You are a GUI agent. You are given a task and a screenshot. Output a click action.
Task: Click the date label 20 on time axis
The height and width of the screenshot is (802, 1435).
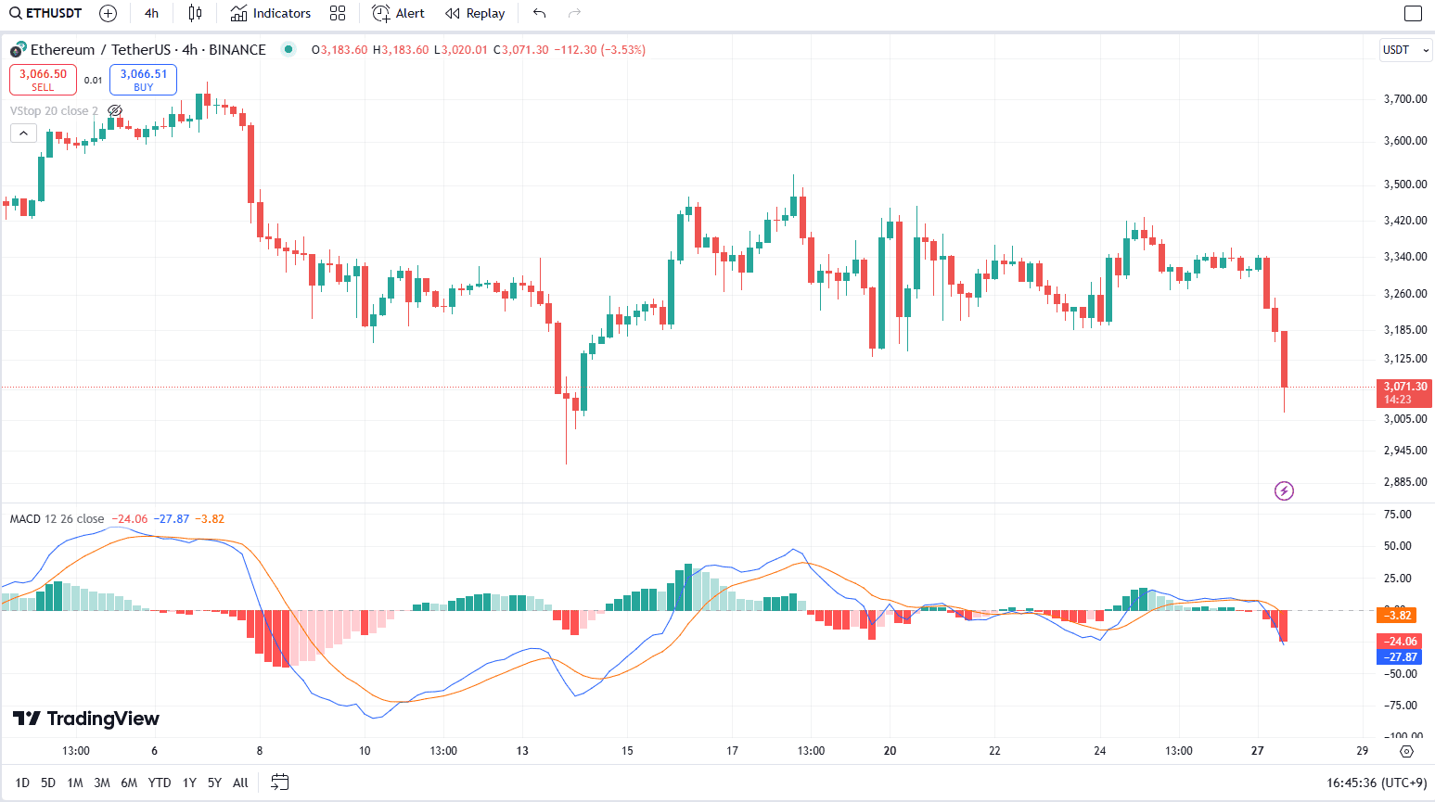coord(890,751)
